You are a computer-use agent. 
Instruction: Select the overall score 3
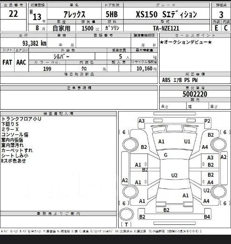coord(221,15)
